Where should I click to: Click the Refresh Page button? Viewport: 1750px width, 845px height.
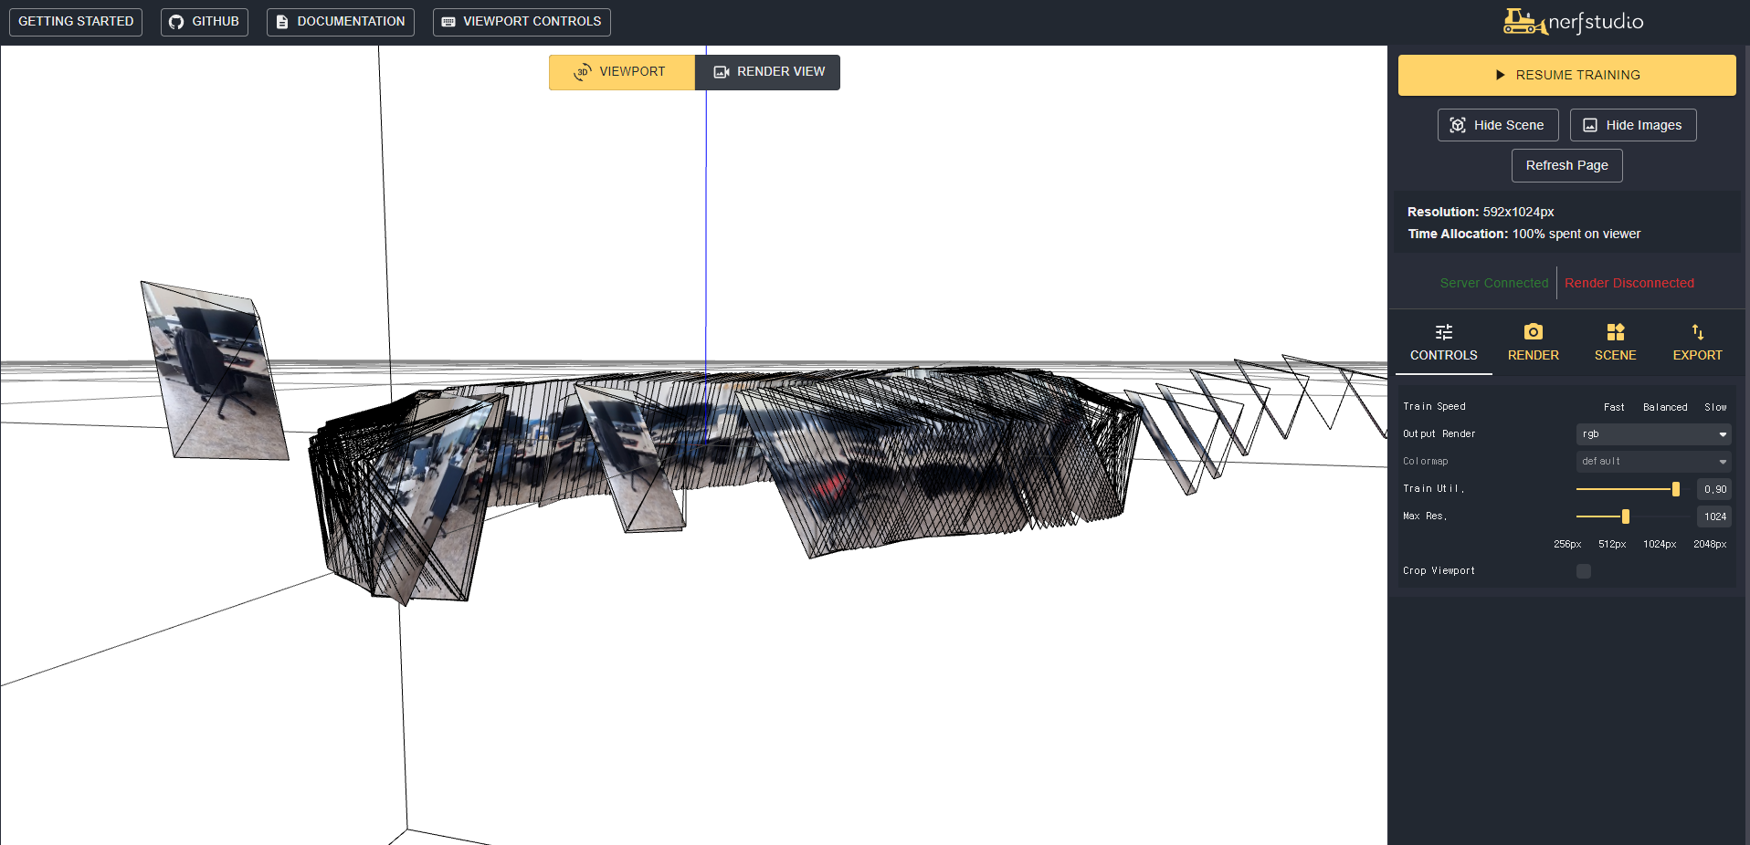click(1566, 165)
